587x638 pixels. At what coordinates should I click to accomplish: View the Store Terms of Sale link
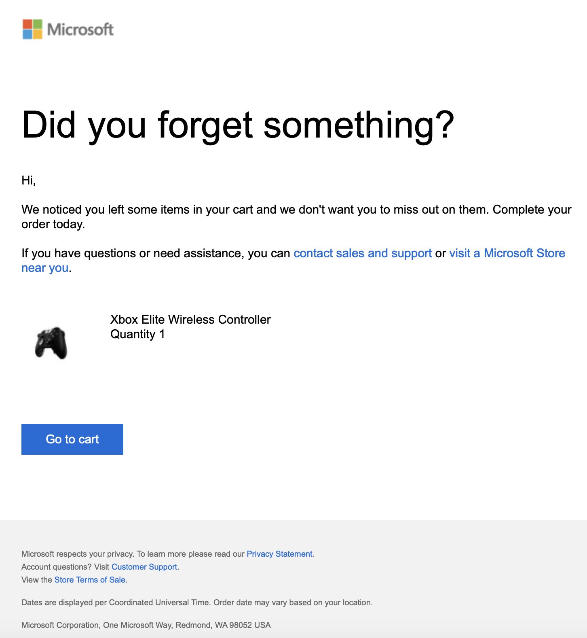click(90, 580)
